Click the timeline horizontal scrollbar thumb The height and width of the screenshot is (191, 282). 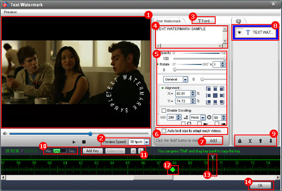pos(153,177)
